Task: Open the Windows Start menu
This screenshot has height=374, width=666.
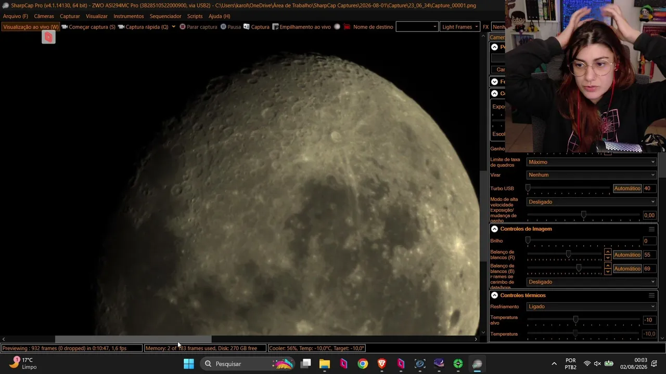Action: pyautogui.click(x=189, y=364)
